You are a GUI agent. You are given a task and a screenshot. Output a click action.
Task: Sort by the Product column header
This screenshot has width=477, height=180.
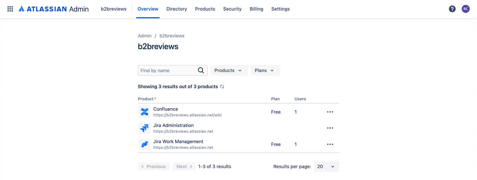[147, 99]
